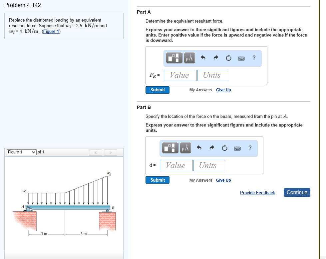The width and height of the screenshot is (326, 259).
Task: Open µÅ symbols button in Part B toolbar
Action: [x=185, y=148]
